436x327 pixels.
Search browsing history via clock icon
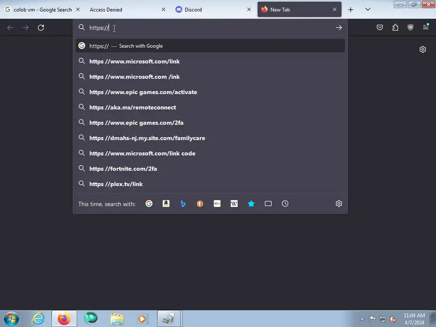285,204
